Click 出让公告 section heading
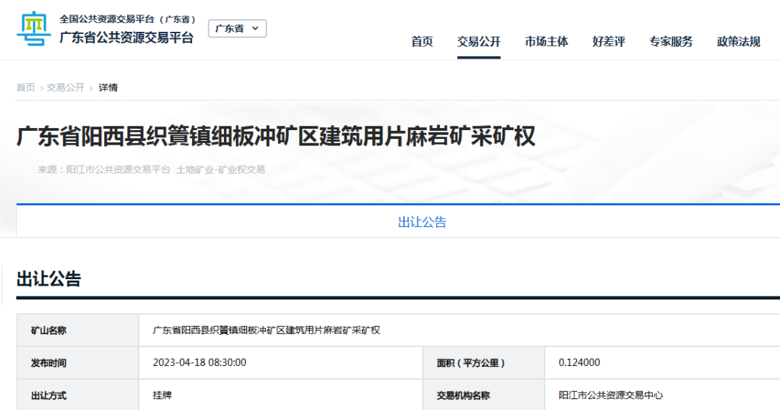The width and height of the screenshot is (780, 410). pos(49,279)
